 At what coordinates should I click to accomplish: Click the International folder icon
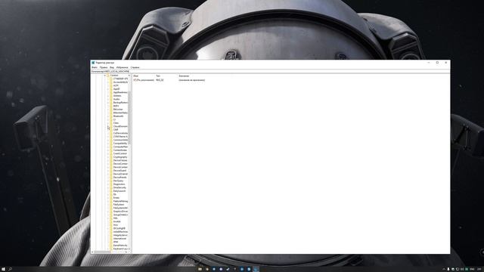point(111,239)
